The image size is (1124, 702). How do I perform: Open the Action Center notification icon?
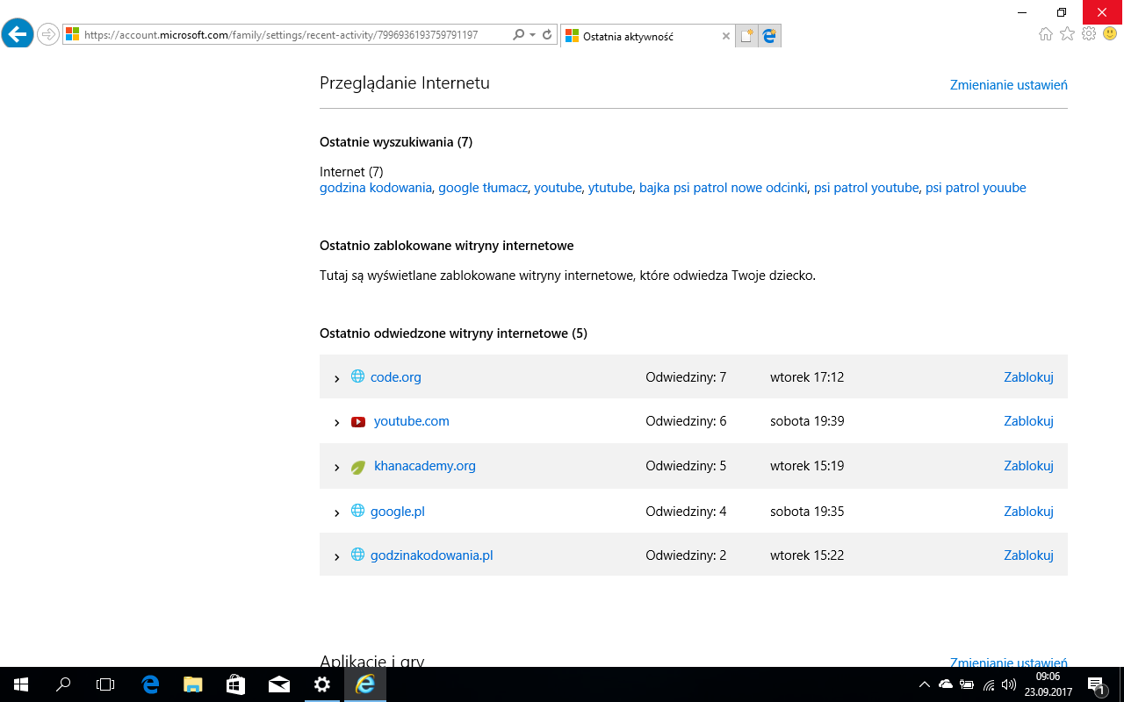(1096, 684)
